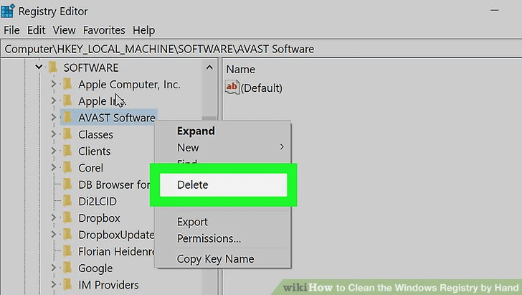Click the Apple Inc. folder icon
Viewport: 522px width, 295px height.
tap(67, 100)
